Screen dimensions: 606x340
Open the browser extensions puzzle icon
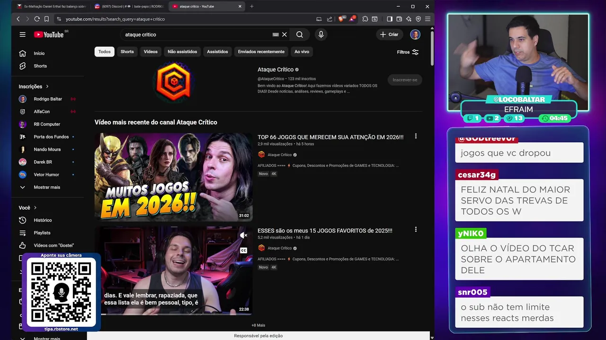[365, 19]
